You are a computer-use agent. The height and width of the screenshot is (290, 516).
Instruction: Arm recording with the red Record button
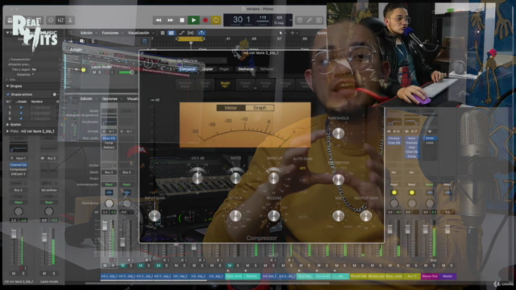tap(206, 20)
